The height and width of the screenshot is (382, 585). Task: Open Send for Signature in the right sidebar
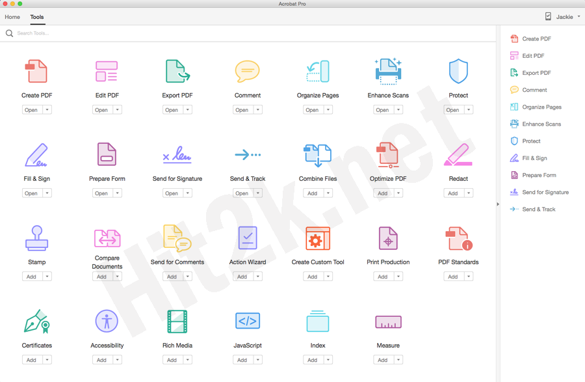pyautogui.click(x=539, y=192)
